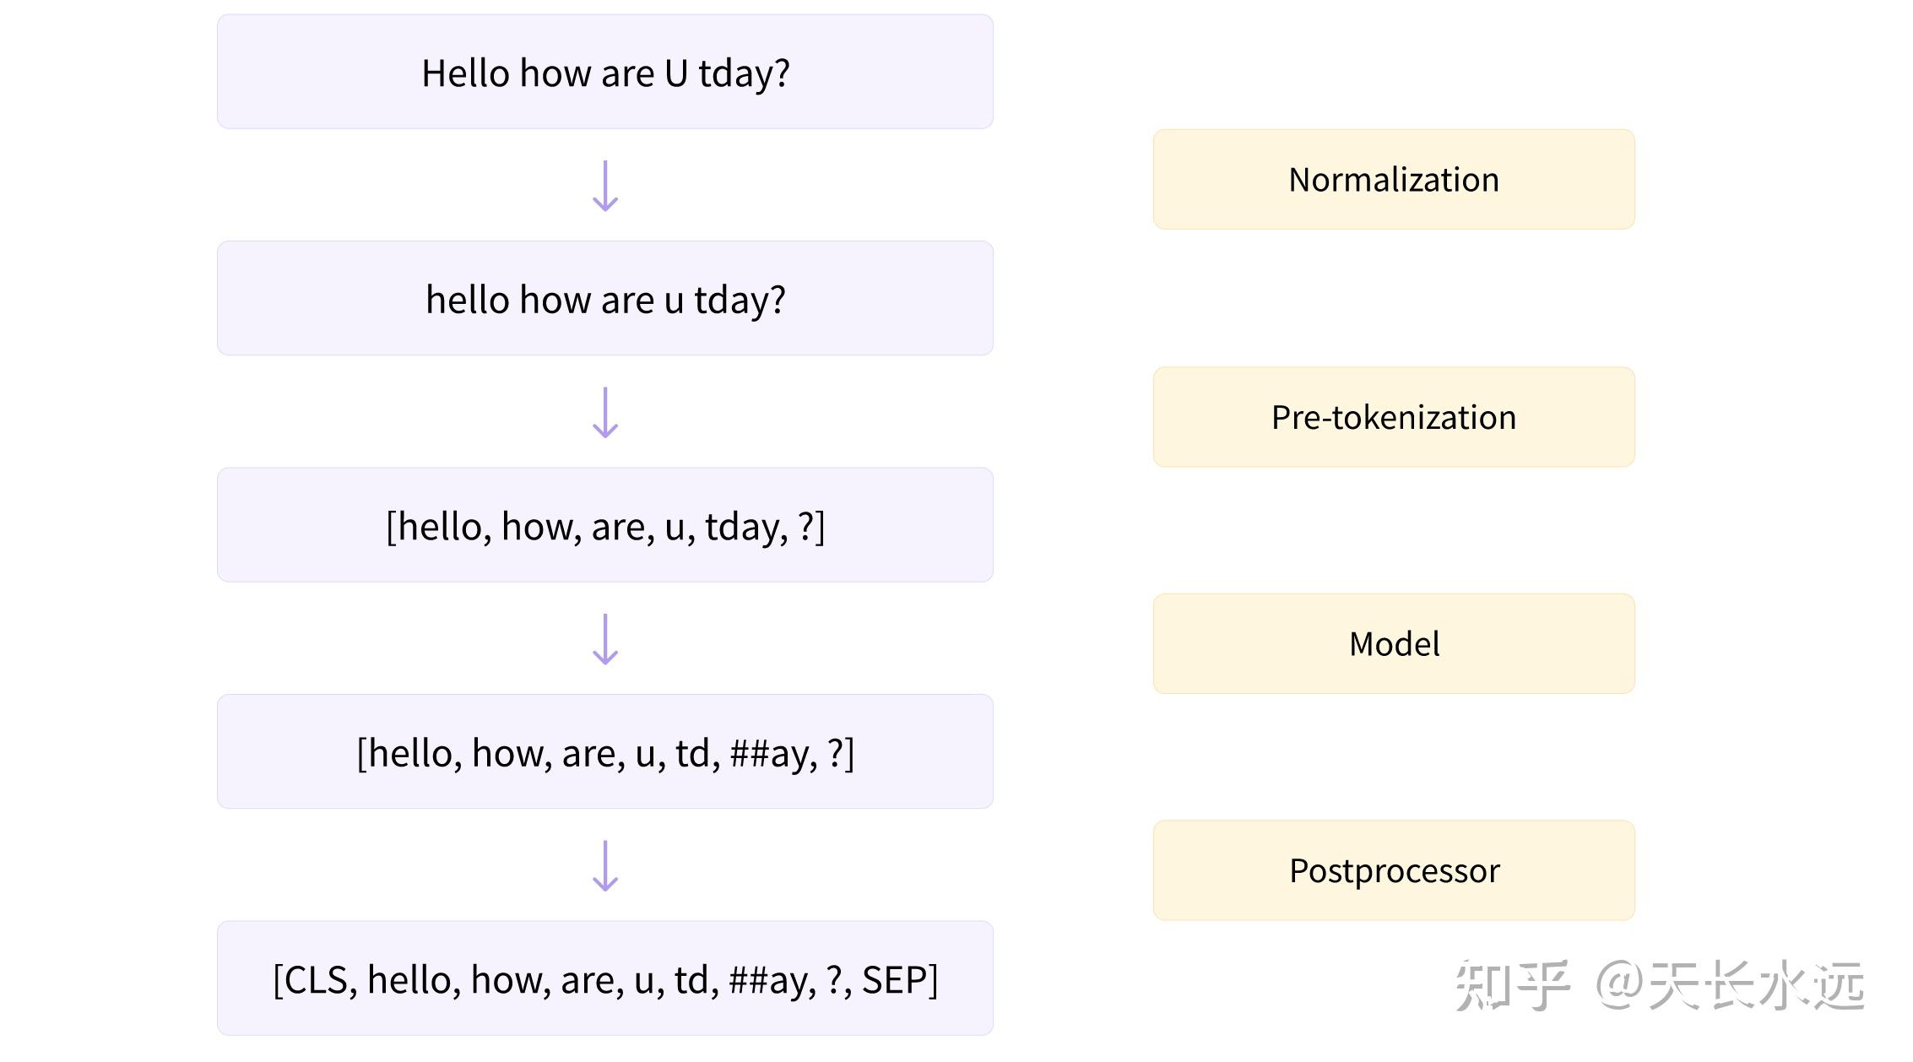Select the Pre-tokenization step box
This screenshot has height=1062, width=1913.
pyautogui.click(x=1394, y=417)
